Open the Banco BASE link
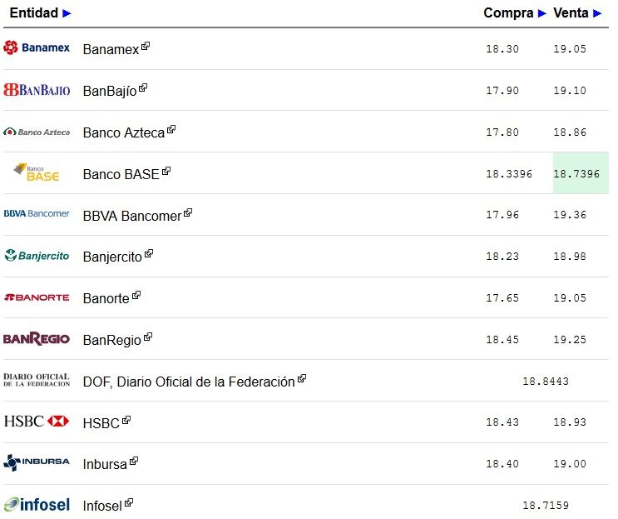 point(121,174)
